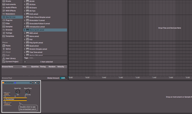
Task: Click the Humanizer hot-swap presets button
Action: pyautogui.click(x=33, y=83)
